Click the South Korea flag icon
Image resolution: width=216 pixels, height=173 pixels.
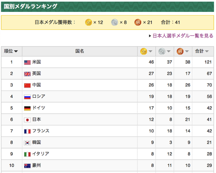[27, 143]
